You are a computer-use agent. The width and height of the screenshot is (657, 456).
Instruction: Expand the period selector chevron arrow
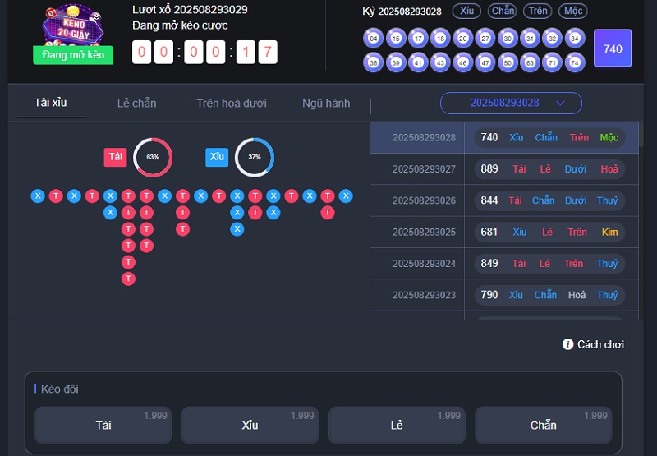point(561,103)
